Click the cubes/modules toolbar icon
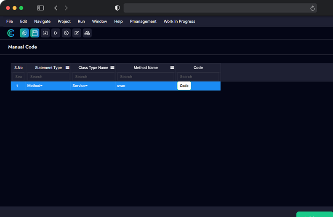 click(x=87, y=33)
